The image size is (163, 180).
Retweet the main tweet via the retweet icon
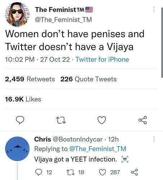click(61, 120)
